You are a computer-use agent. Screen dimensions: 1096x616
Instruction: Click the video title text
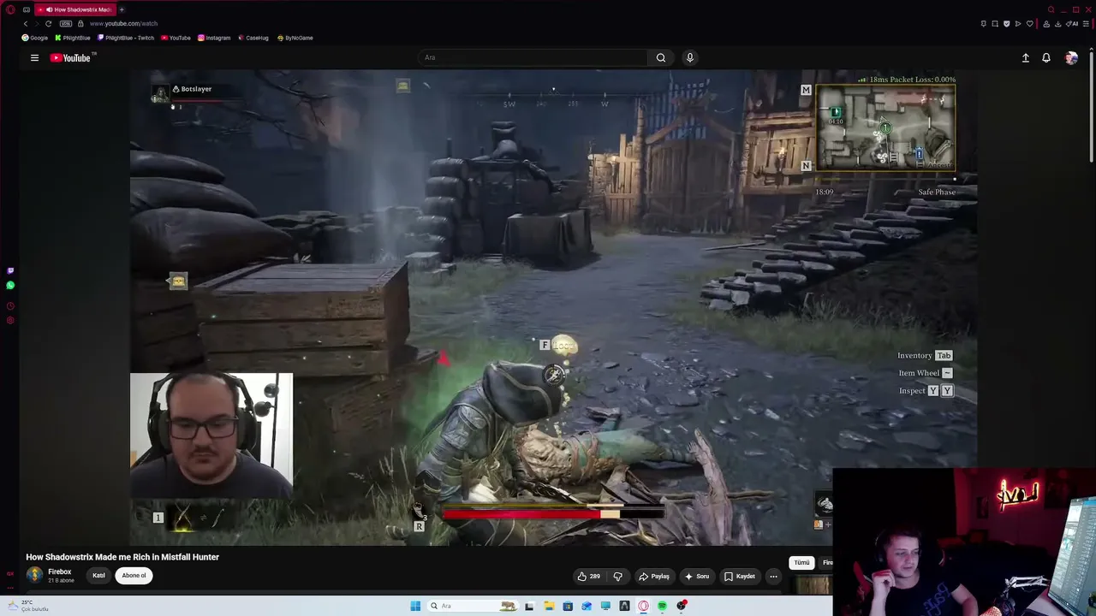[x=122, y=557]
